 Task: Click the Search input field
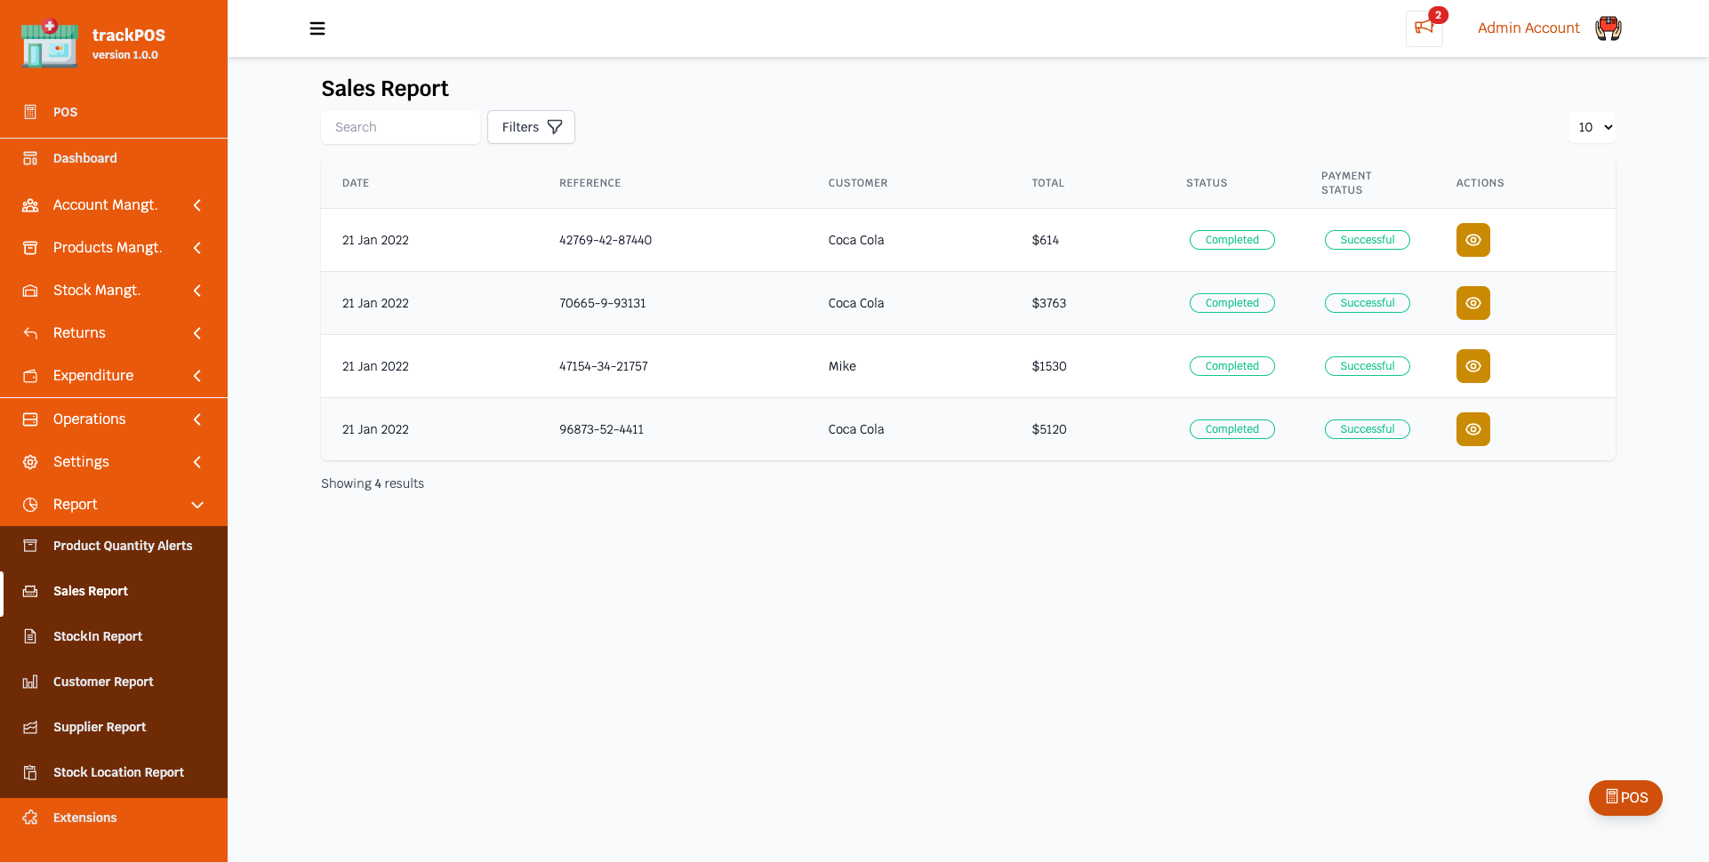coord(400,127)
